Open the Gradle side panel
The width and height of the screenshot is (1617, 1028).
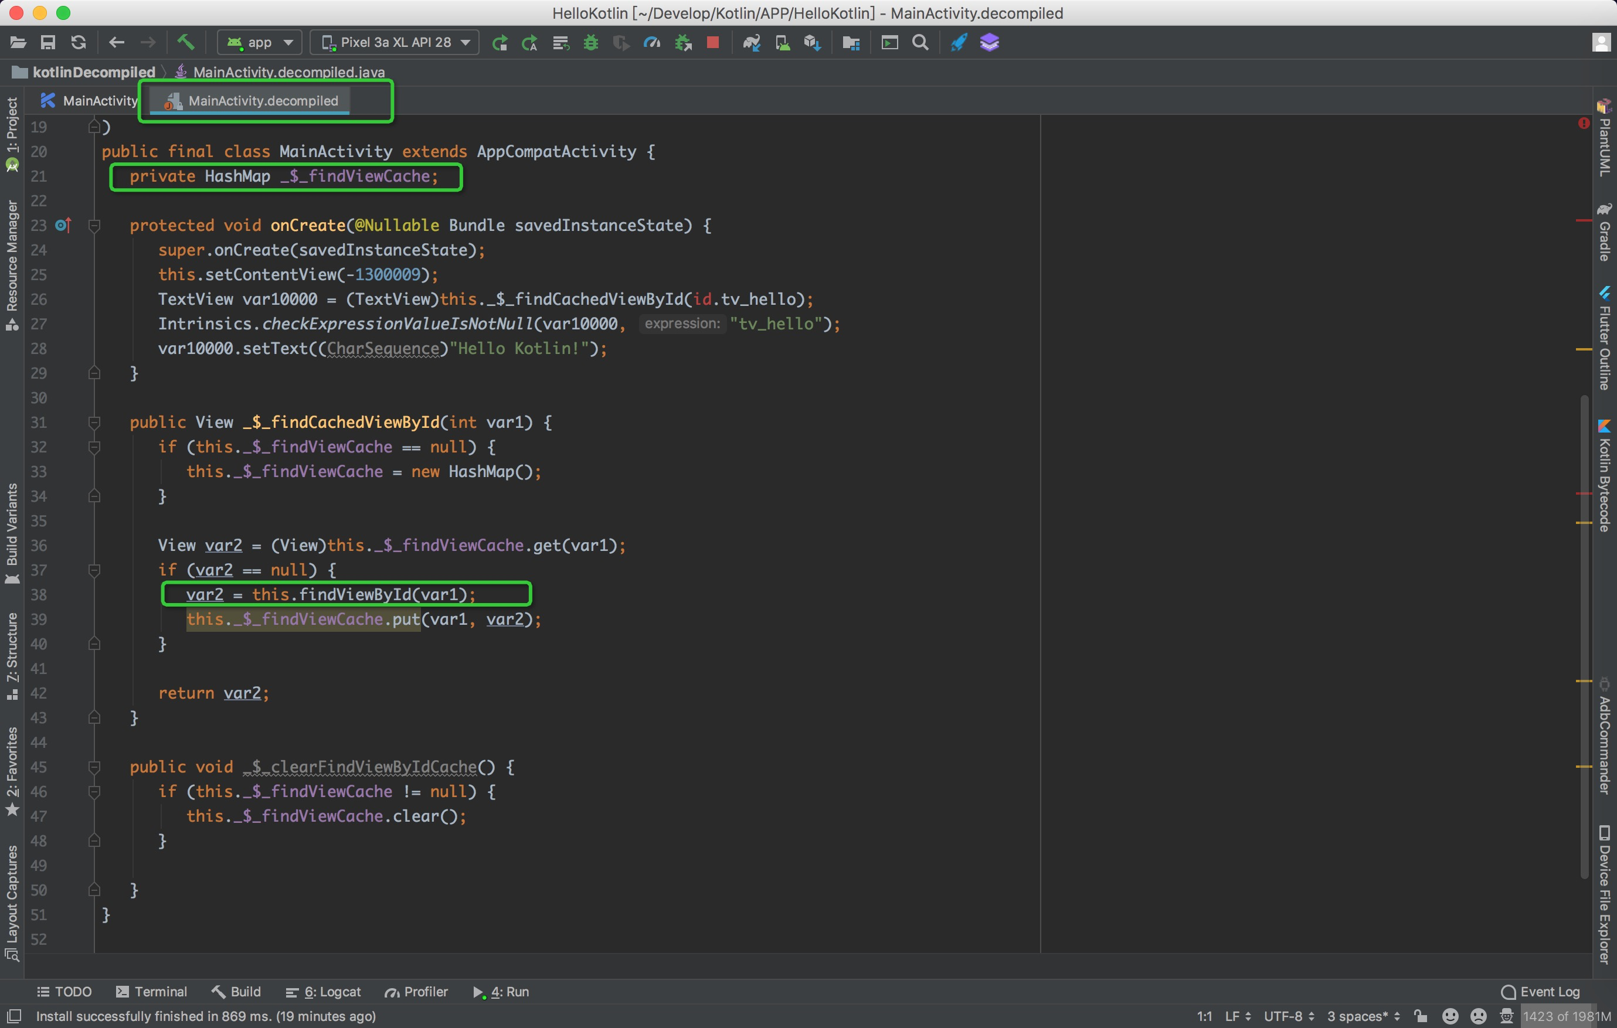1604,232
